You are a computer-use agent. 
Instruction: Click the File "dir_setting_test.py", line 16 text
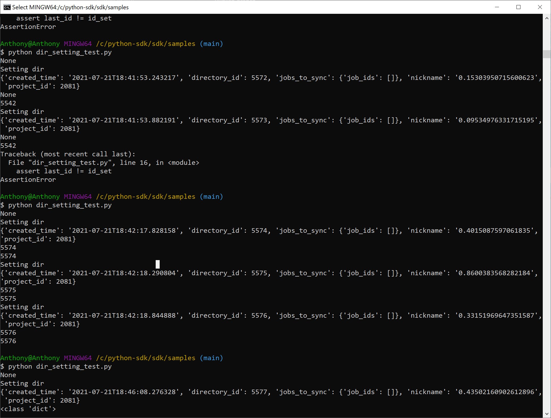(104, 163)
